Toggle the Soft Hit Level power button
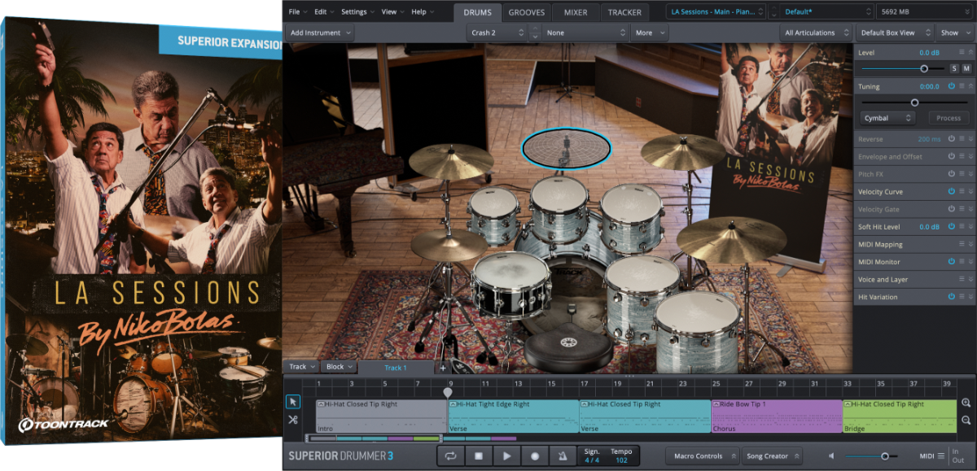Screen dimensions: 977x471 (x=951, y=227)
